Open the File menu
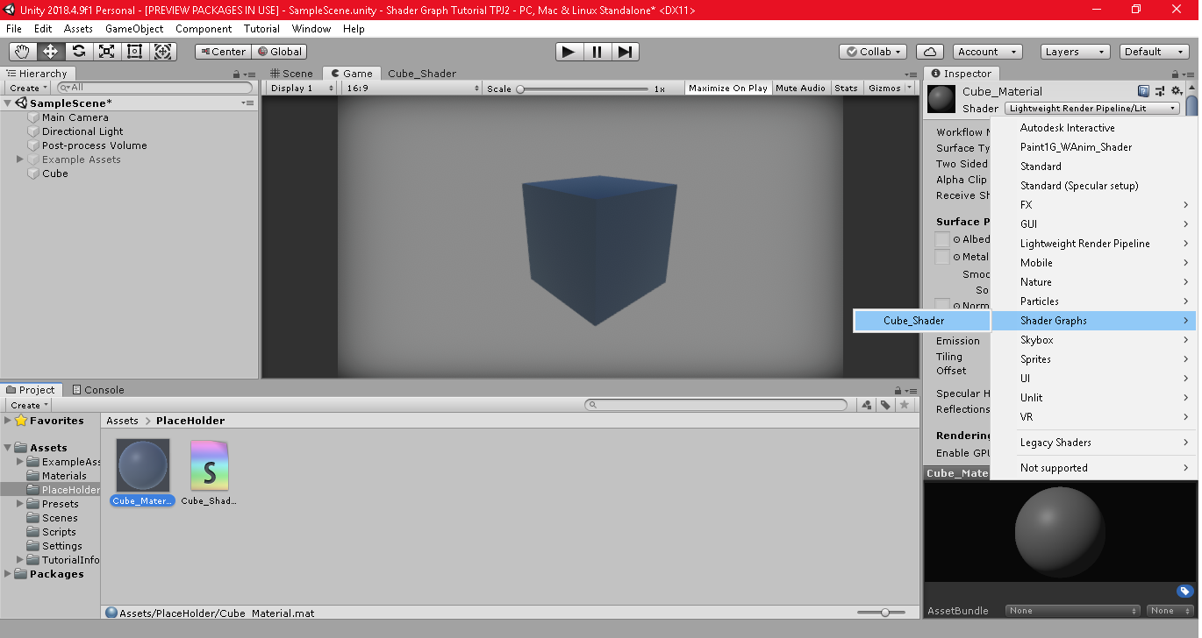The width and height of the screenshot is (1202, 638). point(14,29)
